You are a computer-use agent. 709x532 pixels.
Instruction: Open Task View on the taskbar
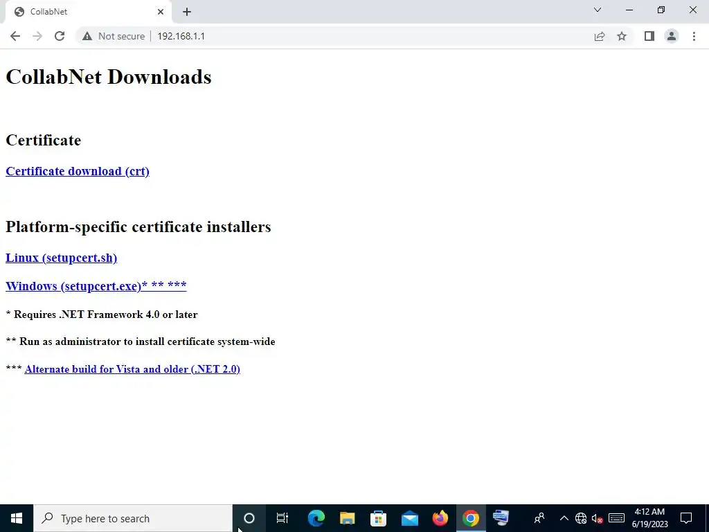coord(282,518)
